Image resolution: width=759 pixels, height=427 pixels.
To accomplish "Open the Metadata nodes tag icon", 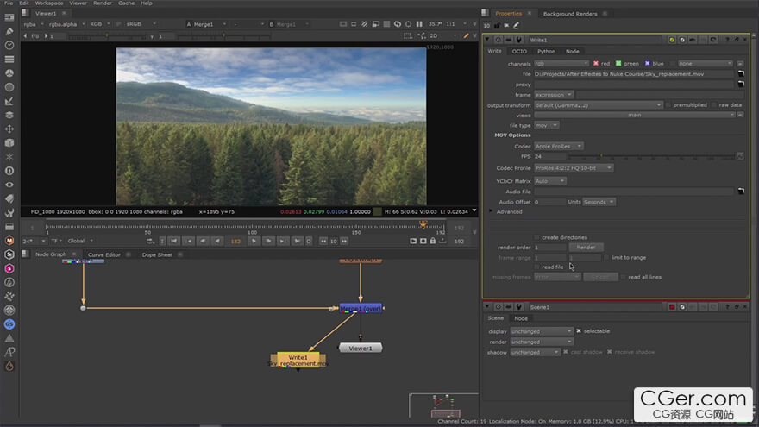I will [x=9, y=198].
